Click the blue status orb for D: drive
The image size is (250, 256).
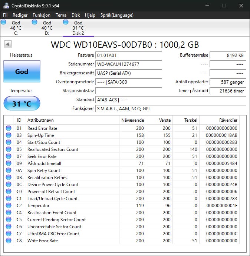34,22
